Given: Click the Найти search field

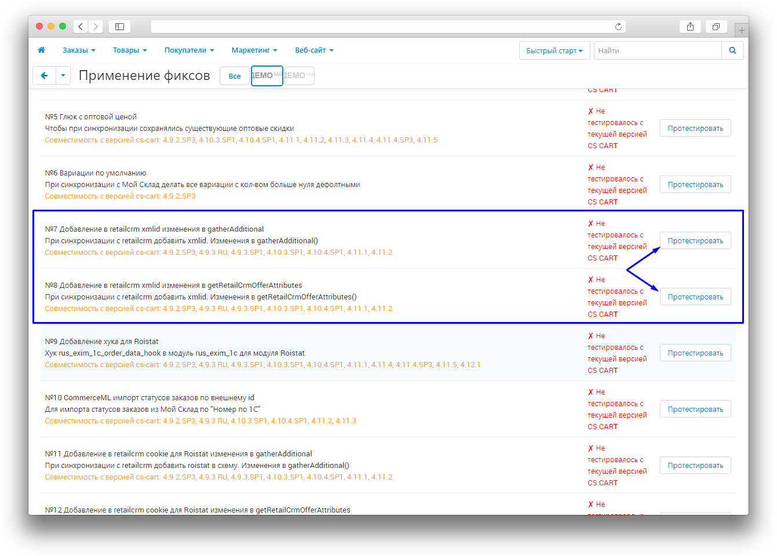Looking at the screenshot, I should click(658, 50).
